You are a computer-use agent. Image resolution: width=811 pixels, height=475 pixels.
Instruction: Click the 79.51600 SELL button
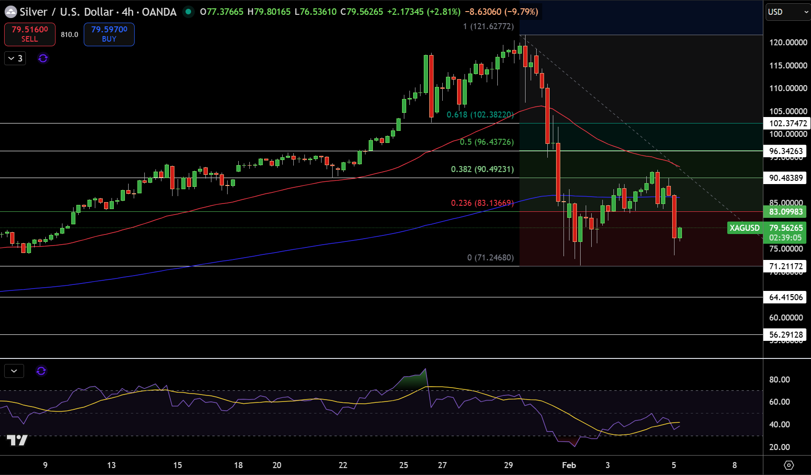pos(30,34)
